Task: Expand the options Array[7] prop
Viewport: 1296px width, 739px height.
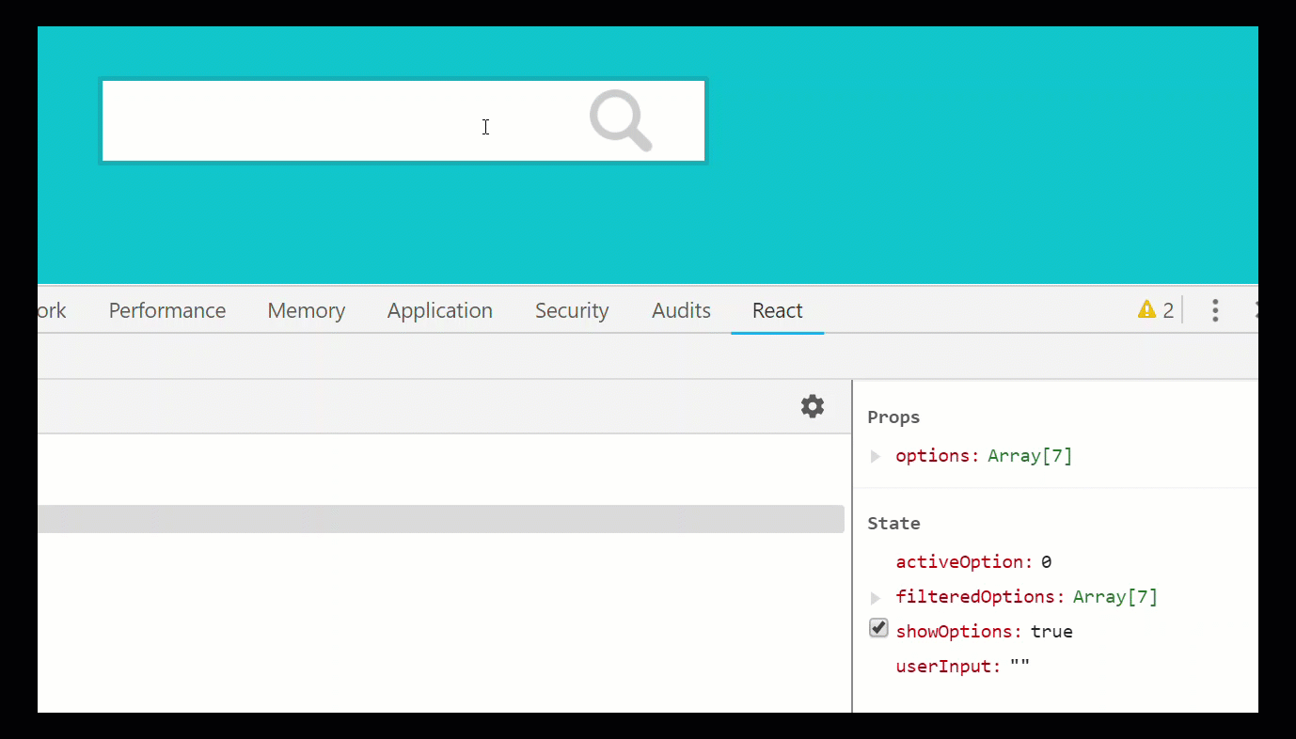Action: coord(876,457)
